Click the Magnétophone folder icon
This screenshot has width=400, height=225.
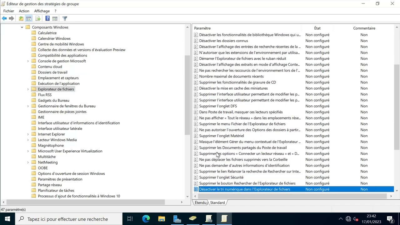[x=34, y=145]
